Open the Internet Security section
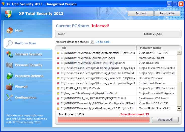 (28, 54)
